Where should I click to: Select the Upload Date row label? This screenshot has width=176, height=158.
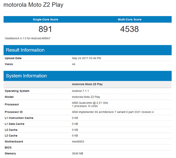click(13, 58)
